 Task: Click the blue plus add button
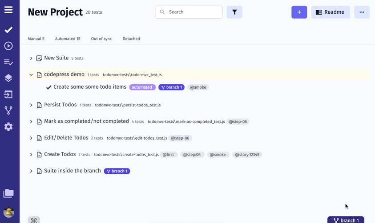click(x=299, y=12)
